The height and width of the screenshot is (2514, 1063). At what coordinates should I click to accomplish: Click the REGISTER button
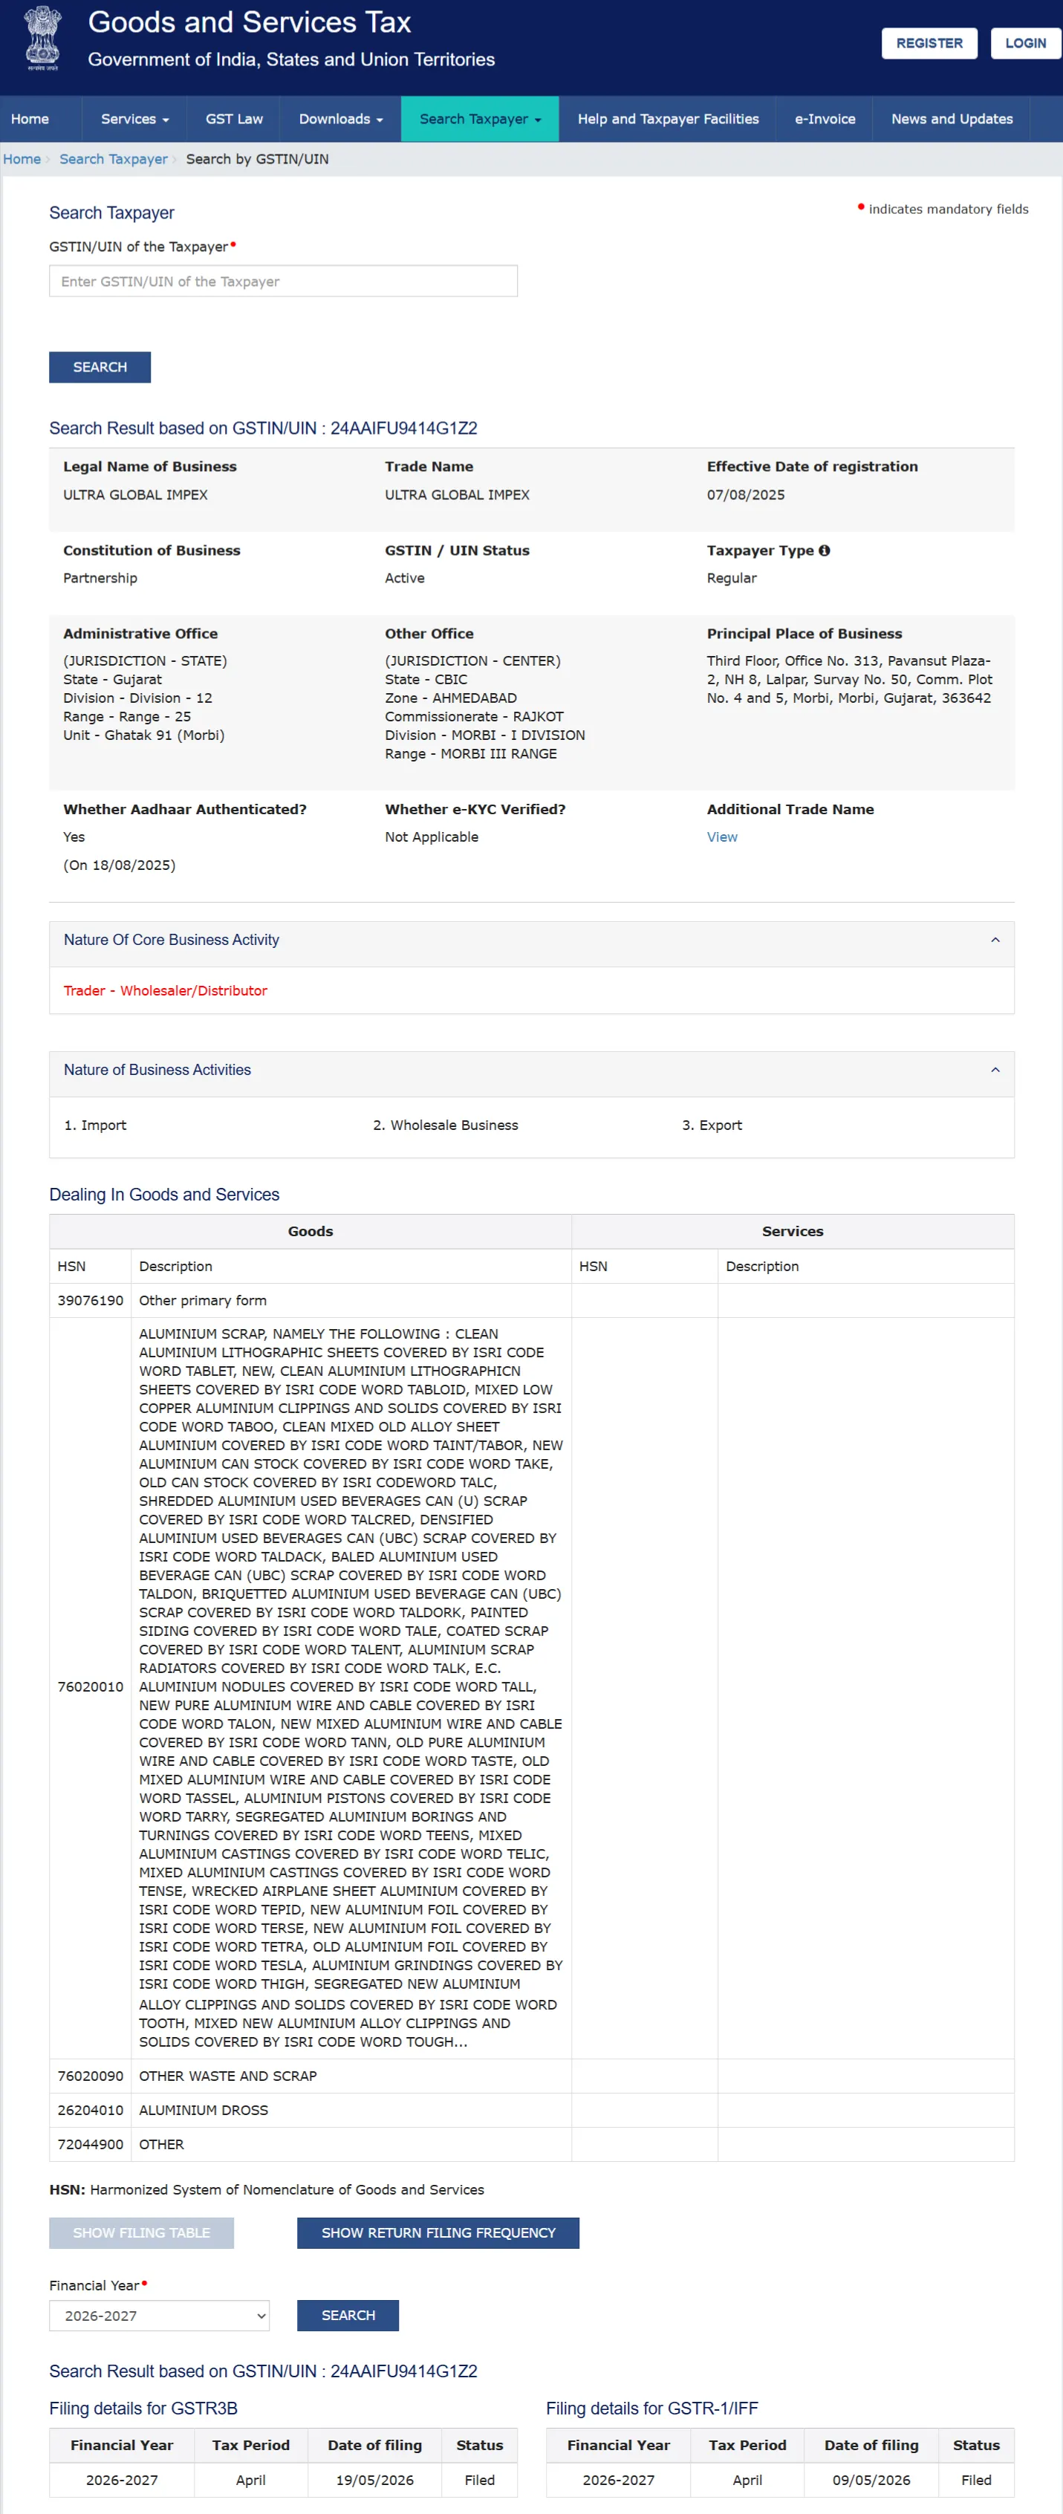coord(929,43)
